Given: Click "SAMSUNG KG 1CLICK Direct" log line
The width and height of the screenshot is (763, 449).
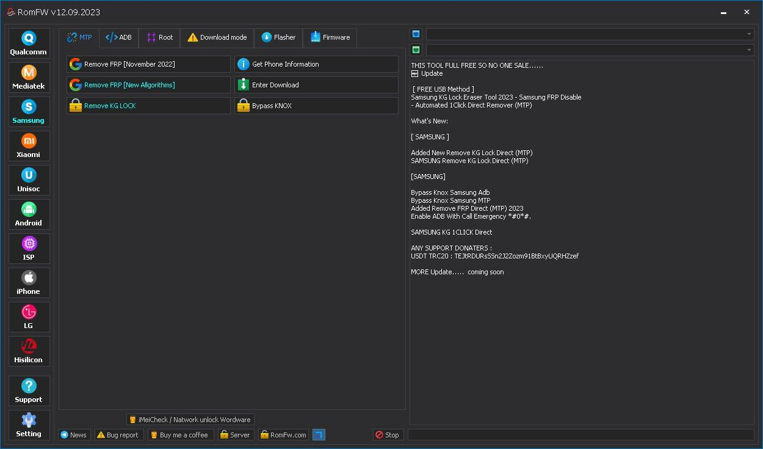Looking at the screenshot, I should (x=452, y=232).
